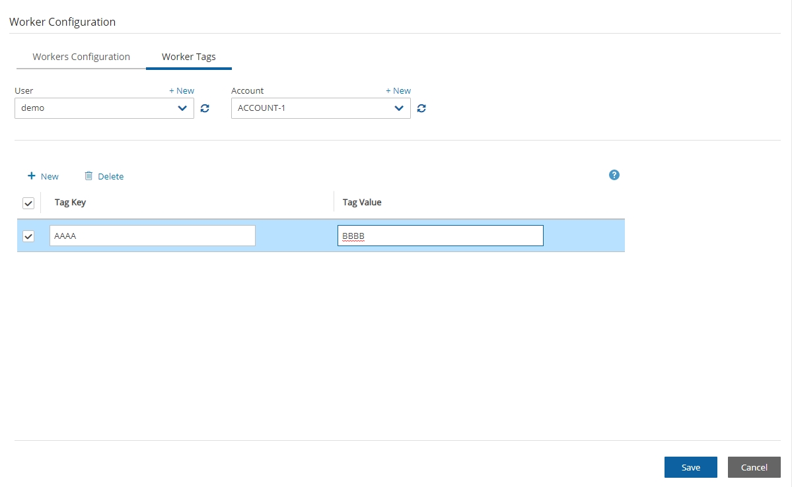
Task: Switch to the Workers Configuration tab
Action: [x=81, y=57]
